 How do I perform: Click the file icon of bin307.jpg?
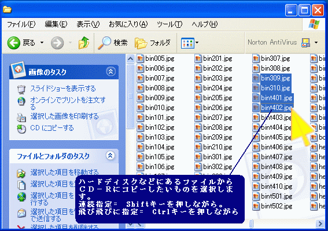[256, 58]
